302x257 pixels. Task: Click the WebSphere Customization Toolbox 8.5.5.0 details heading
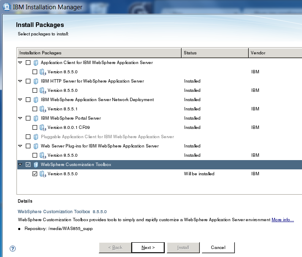[x=62, y=211]
